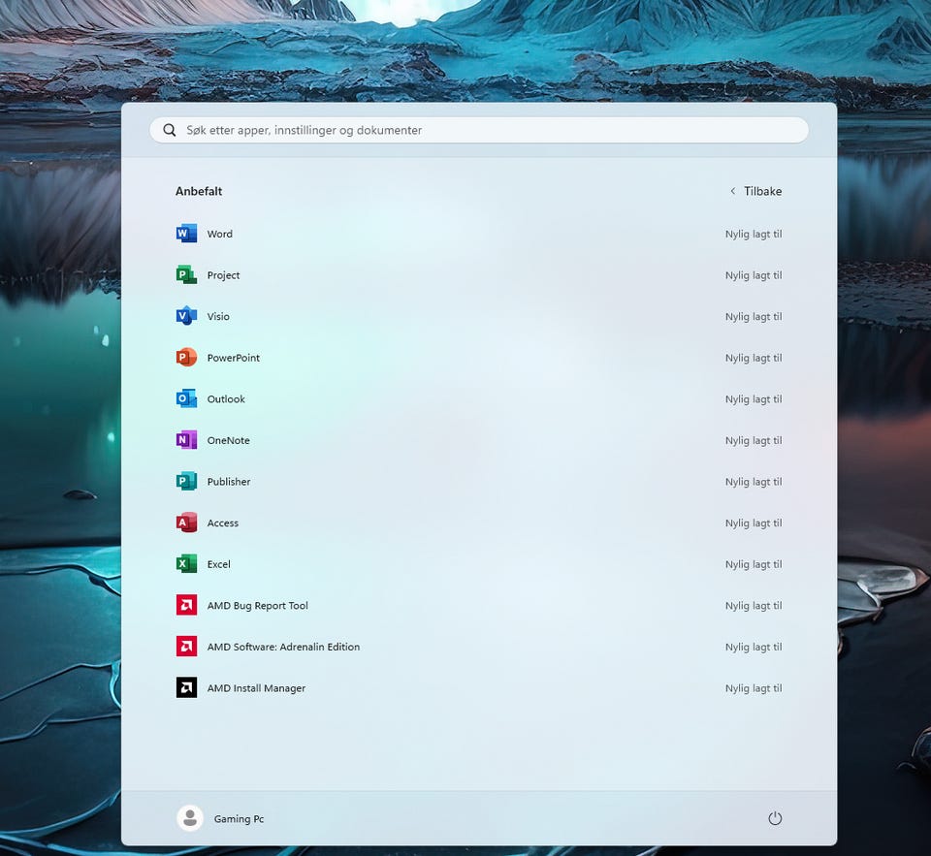Click the Gaming Pc user avatar
The width and height of the screenshot is (931, 856).
[x=190, y=818]
